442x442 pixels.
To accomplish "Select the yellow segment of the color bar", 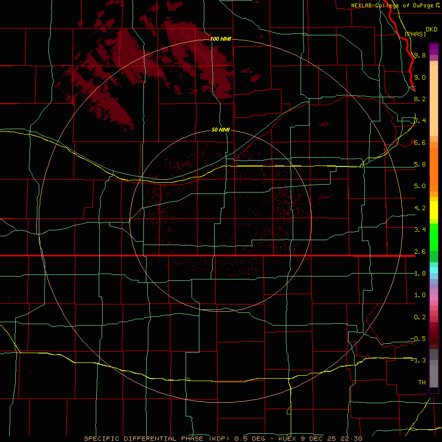I will (434, 210).
